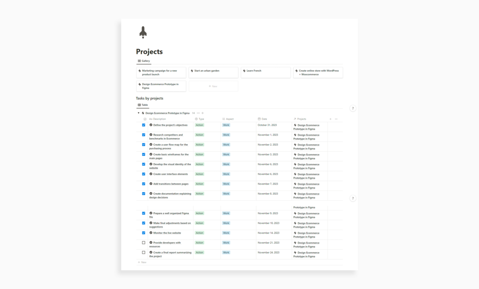Image resolution: width=479 pixels, height=289 pixels.
Task: Click the lower question mark help button
Action: pyautogui.click(x=353, y=198)
